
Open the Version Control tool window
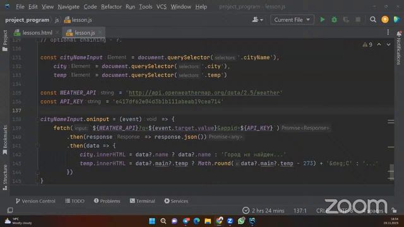coord(35,201)
